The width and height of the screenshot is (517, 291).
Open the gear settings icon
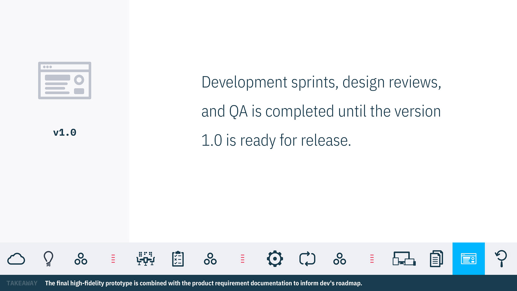(x=275, y=259)
